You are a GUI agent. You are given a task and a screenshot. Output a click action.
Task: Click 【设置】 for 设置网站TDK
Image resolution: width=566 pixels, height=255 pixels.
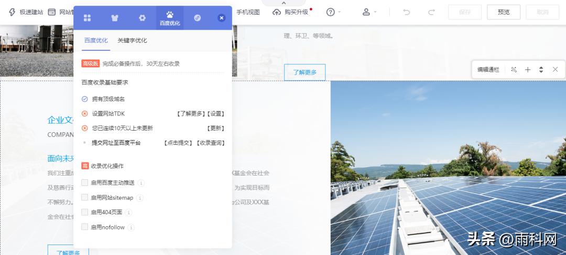(x=215, y=114)
